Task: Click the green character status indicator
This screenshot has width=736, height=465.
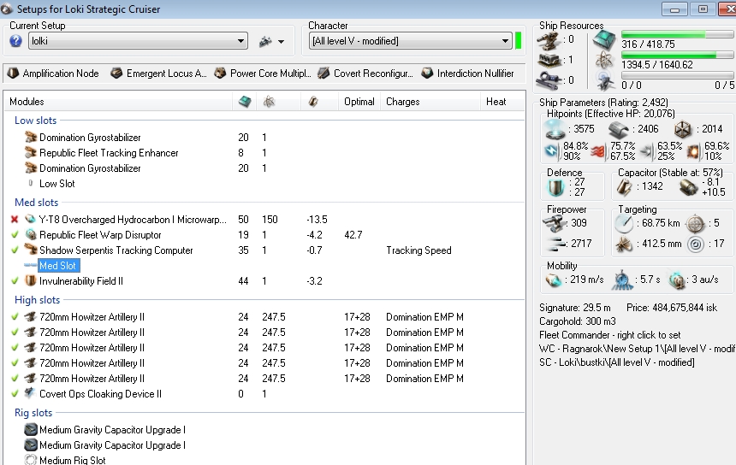Action: pyautogui.click(x=519, y=41)
